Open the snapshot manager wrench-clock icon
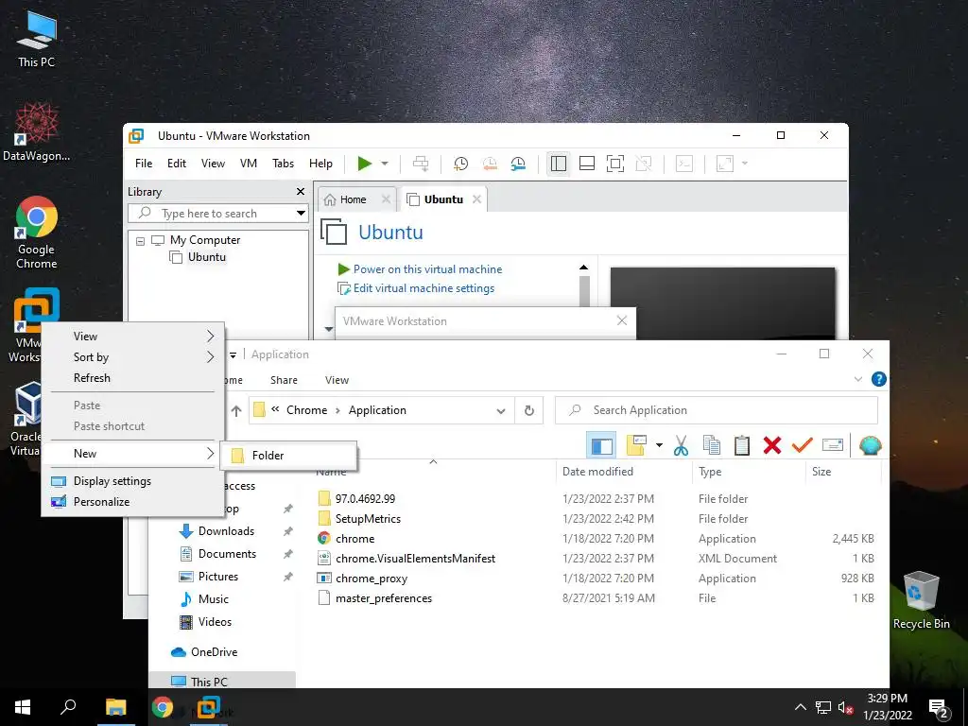The width and height of the screenshot is (968, 726). (518, 164)
